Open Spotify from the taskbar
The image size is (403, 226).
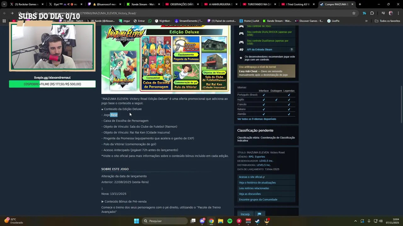coord(230,221)
